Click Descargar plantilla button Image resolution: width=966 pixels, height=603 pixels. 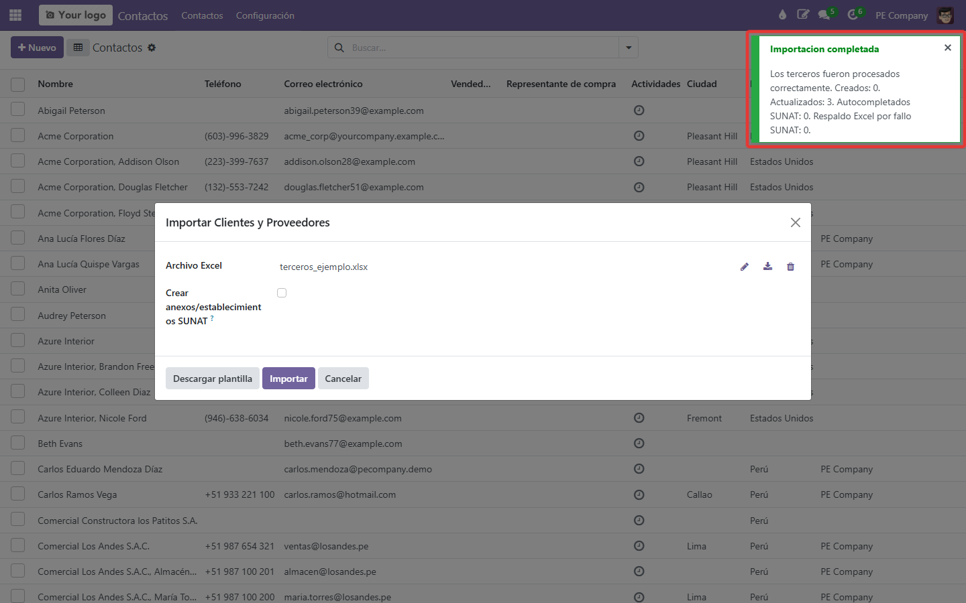click(213, 379)
